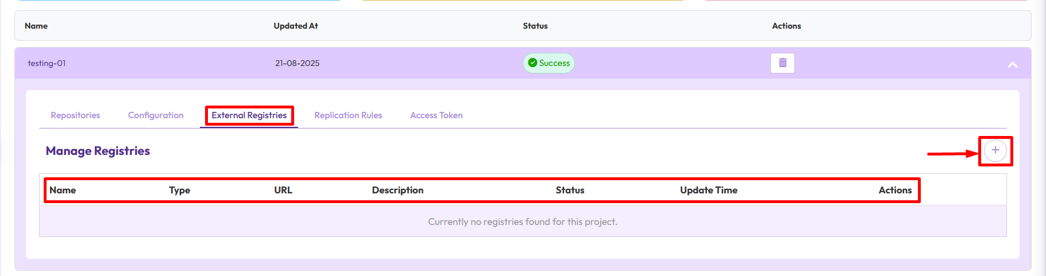Click the URL column header

tap(283, 190)
